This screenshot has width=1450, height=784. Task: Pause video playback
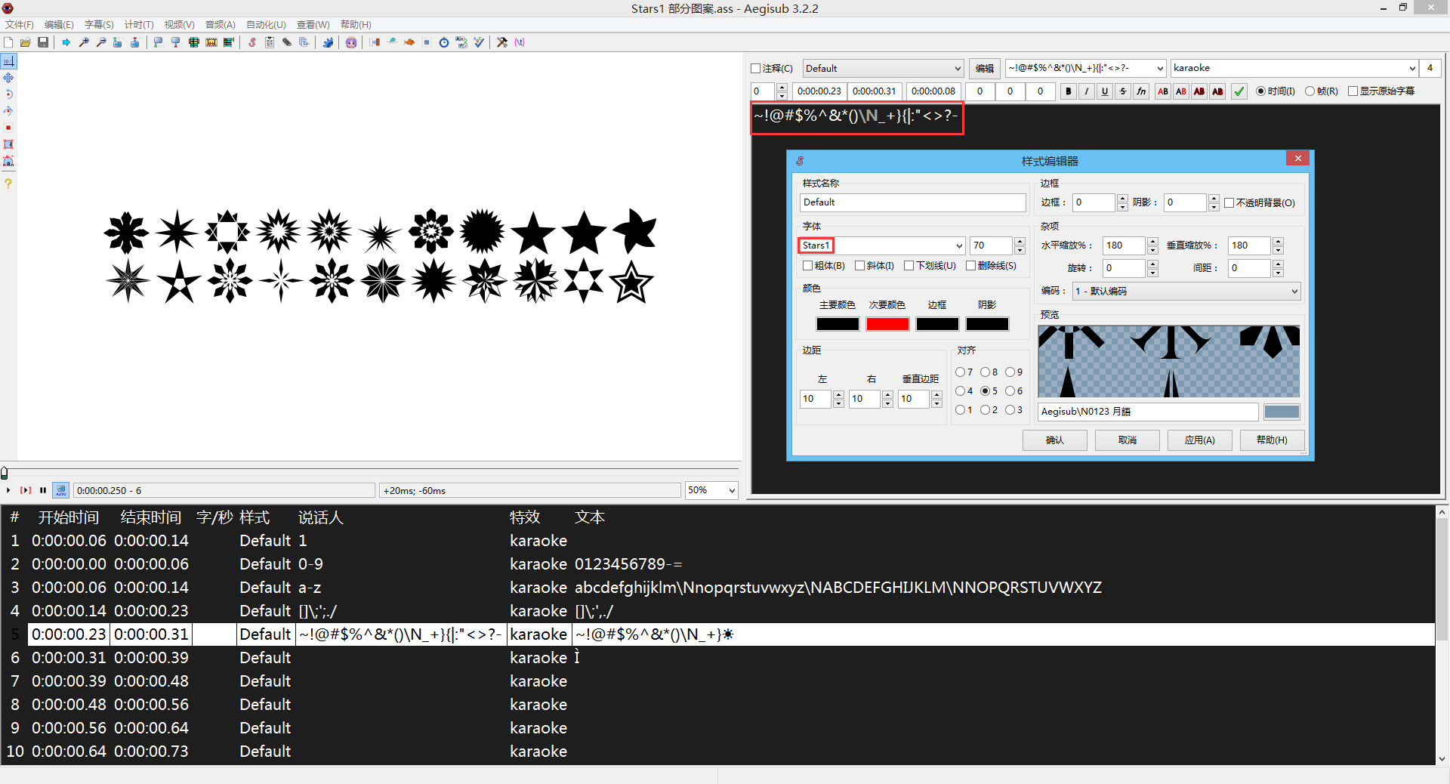click(x=43, y=490)
